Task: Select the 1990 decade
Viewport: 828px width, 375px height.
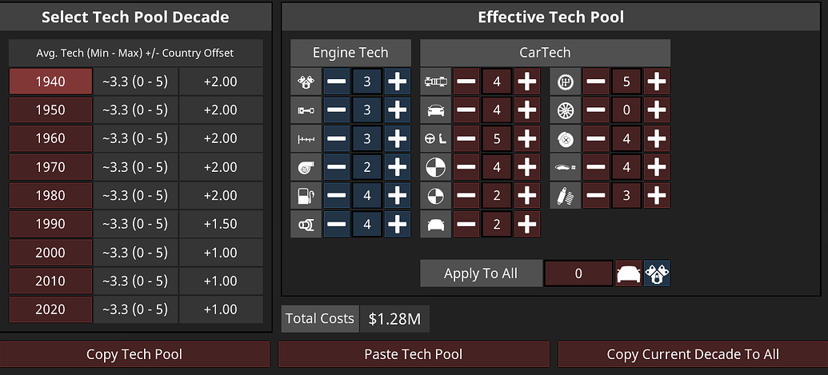Action: (50, 224)
